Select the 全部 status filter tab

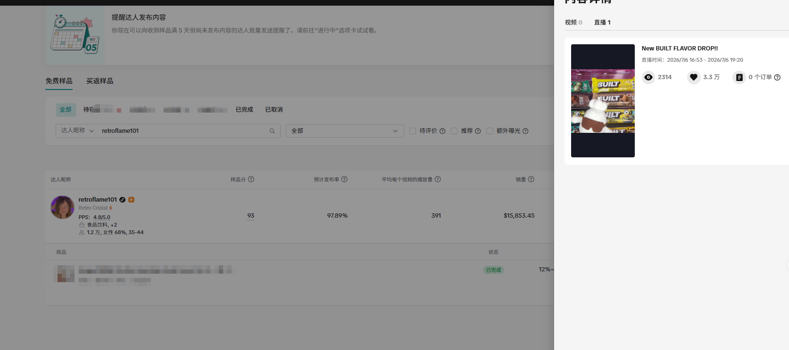click(66, 110)
